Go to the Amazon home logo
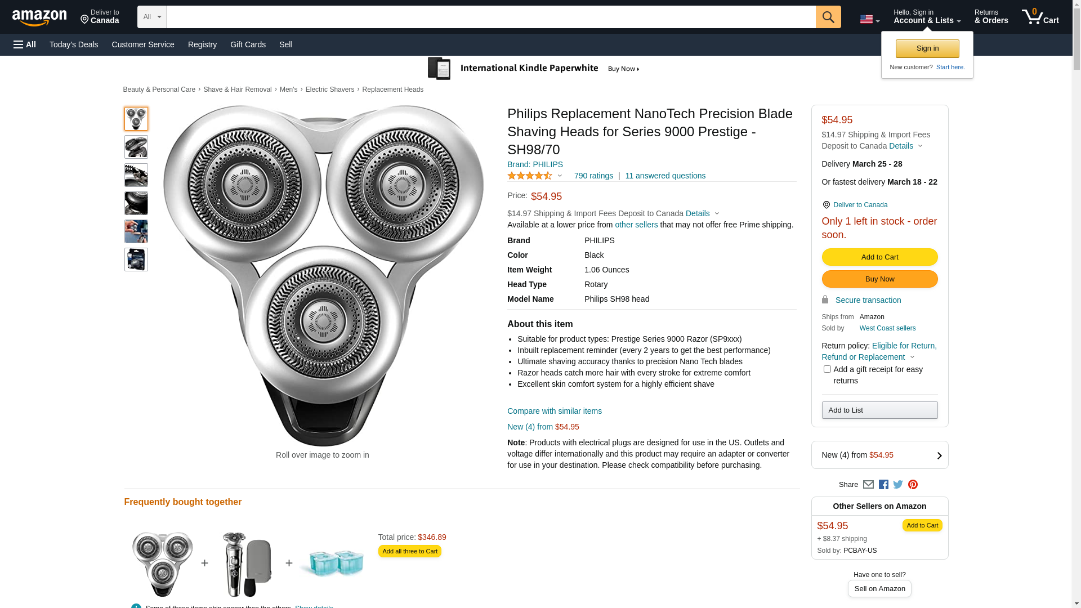The image size is (1081, 608). pyautogui.click(x=39, y=17)
